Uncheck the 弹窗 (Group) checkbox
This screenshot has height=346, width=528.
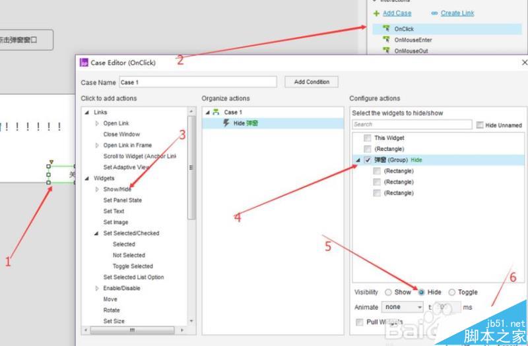pyautogui.click(x=367, y=160)
